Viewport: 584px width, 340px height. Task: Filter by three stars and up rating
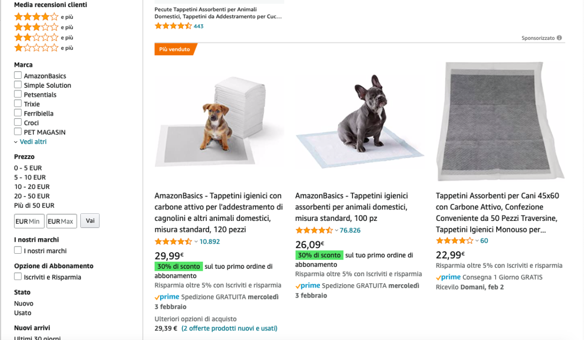[x=36, y=27]
